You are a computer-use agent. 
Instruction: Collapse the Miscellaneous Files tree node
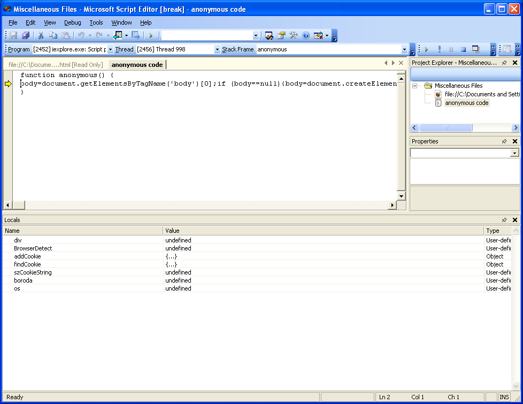pos(415,86)
